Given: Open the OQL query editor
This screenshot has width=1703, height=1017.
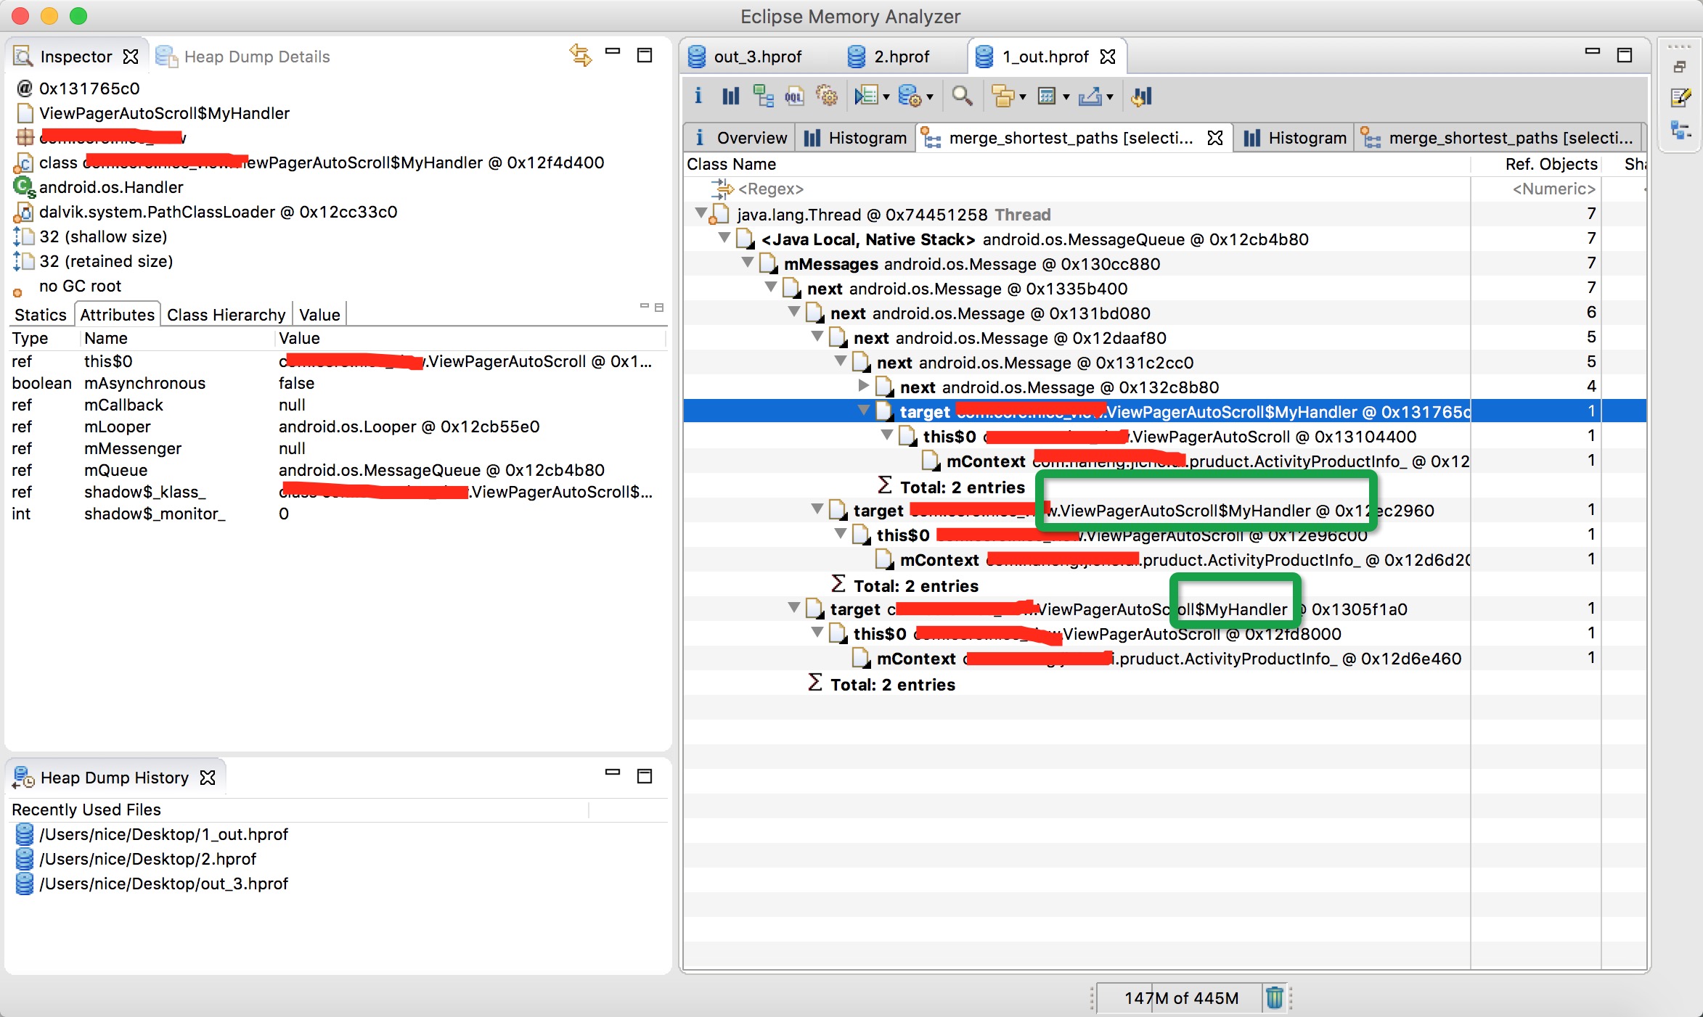Looking at the screenshot, I should pos(794,96).
